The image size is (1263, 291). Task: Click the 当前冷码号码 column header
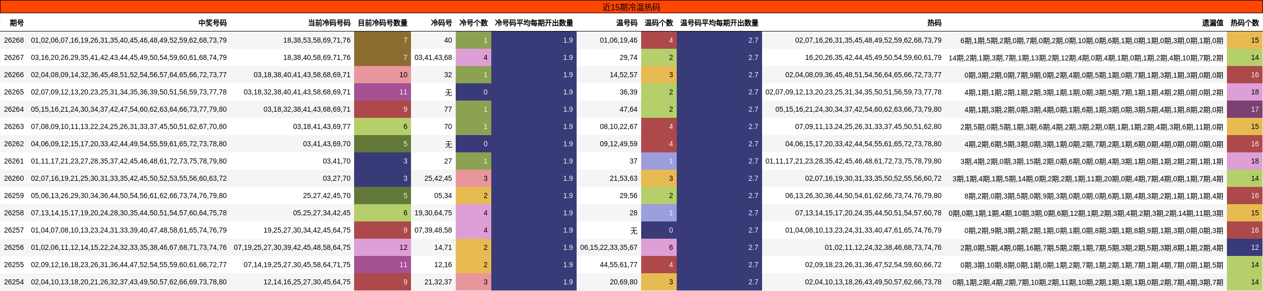point(329,23)
